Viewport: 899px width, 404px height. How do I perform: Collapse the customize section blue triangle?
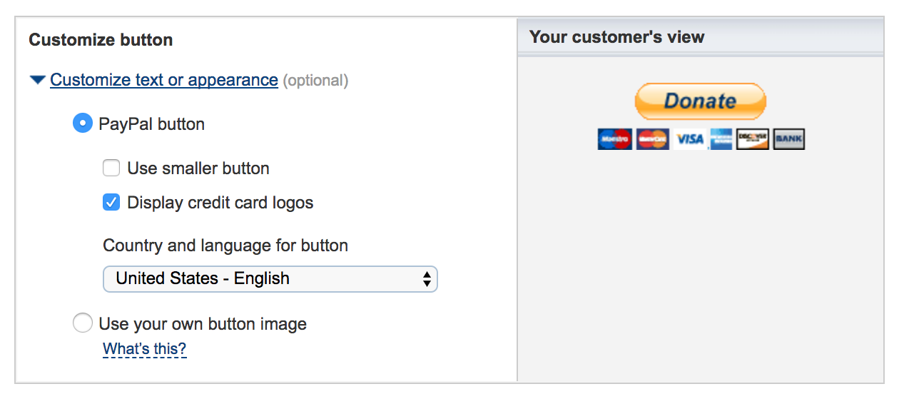click(38, 80)
